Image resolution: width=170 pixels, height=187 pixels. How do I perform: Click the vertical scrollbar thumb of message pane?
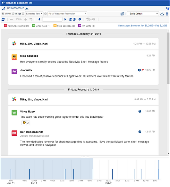pos(168,58)
